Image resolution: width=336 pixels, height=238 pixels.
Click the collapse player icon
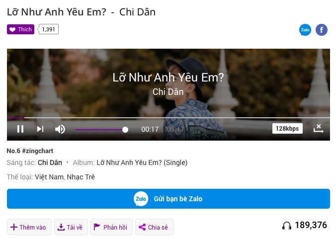[x=319, y=129]
